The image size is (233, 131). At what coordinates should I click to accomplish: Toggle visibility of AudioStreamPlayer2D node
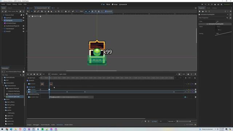pos(23,26)
